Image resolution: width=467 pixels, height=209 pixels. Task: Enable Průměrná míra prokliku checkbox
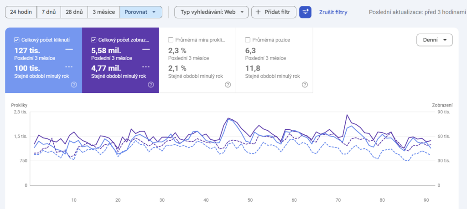[171, 40]
